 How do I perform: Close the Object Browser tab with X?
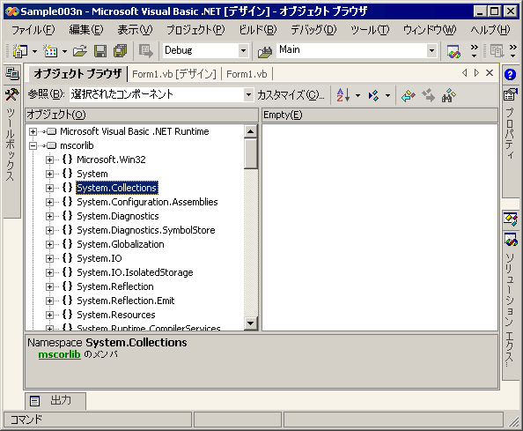[x=490, y=73]
